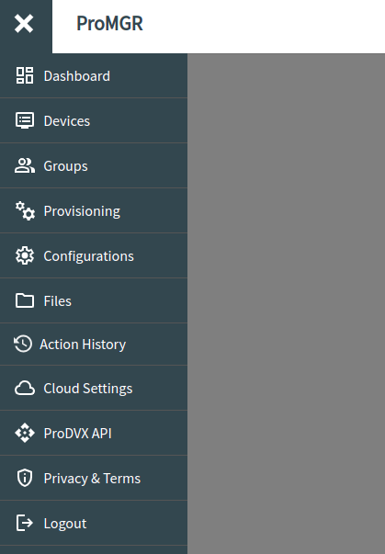Click the Logout arrow icon
Image resolution: width=385 pixels, height=554 pixels.
tap(25, 523)
